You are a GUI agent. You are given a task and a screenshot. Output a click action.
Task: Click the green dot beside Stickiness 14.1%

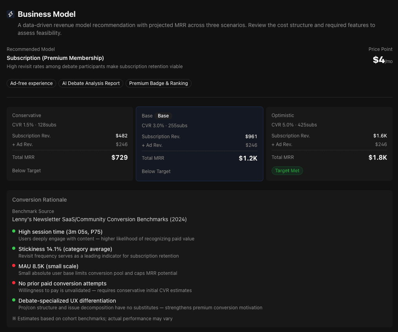15,249
